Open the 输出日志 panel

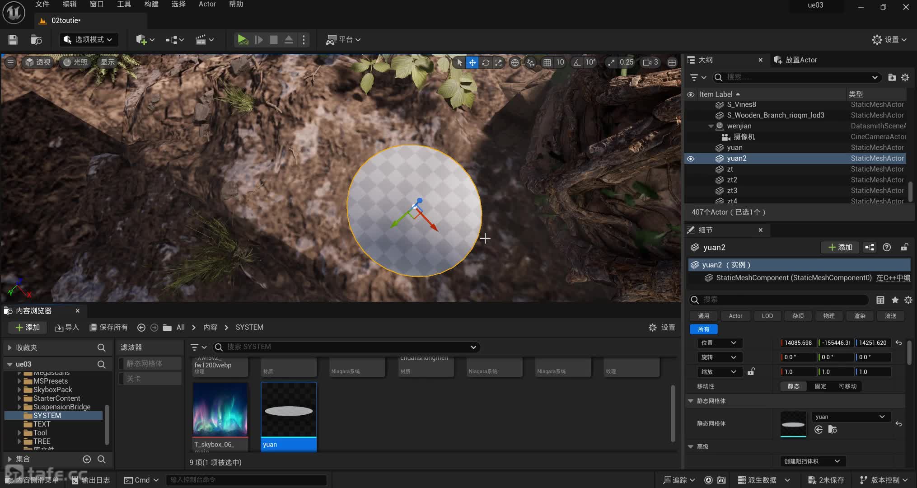(90, 480)
